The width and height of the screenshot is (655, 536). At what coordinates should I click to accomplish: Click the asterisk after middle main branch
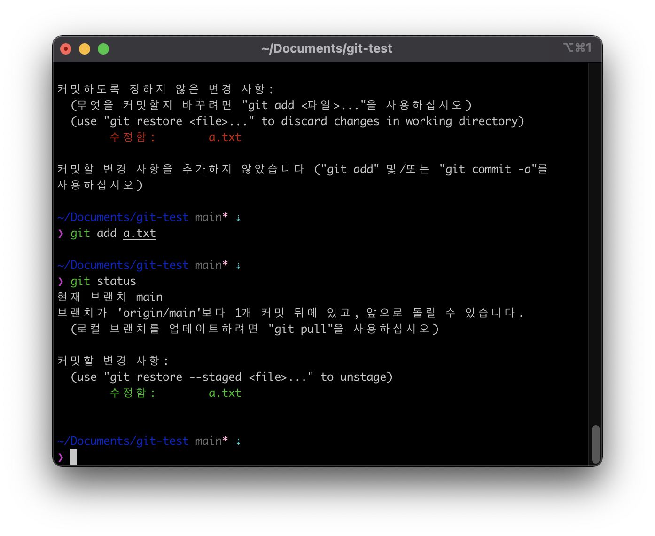[225, 265]
